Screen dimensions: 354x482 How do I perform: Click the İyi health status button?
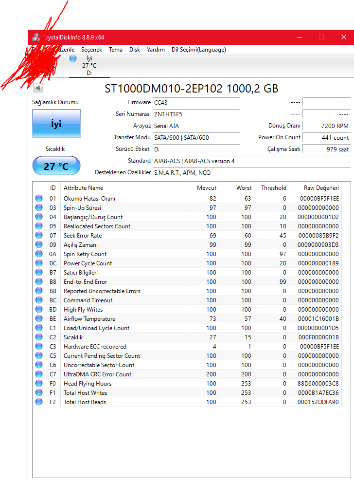pos(56,124)
